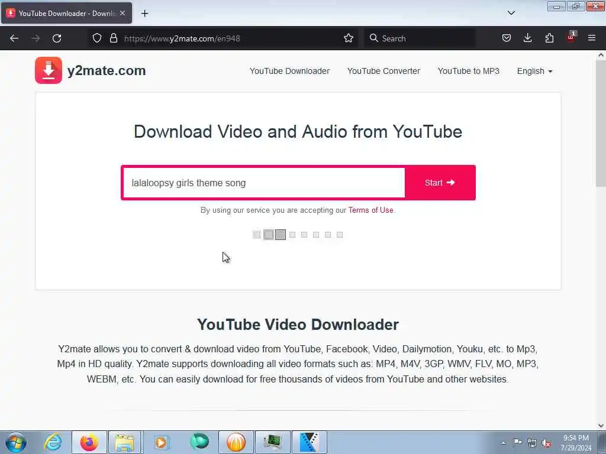This screenshot has width=606, height=454.
Task: Click the green round taskbar app icon
Action: 199,442
